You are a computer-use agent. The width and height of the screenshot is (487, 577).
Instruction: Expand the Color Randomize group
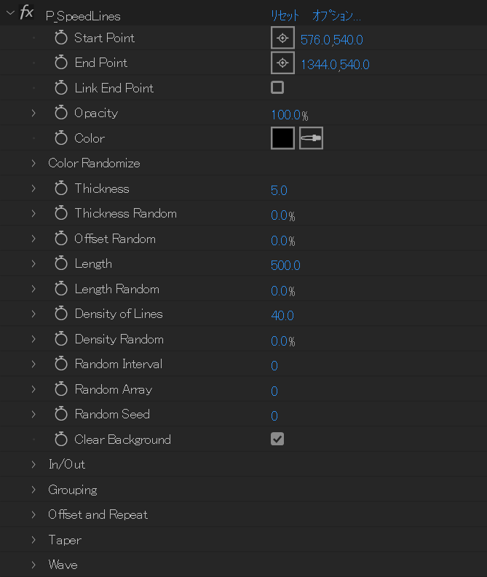click(33, 163)
